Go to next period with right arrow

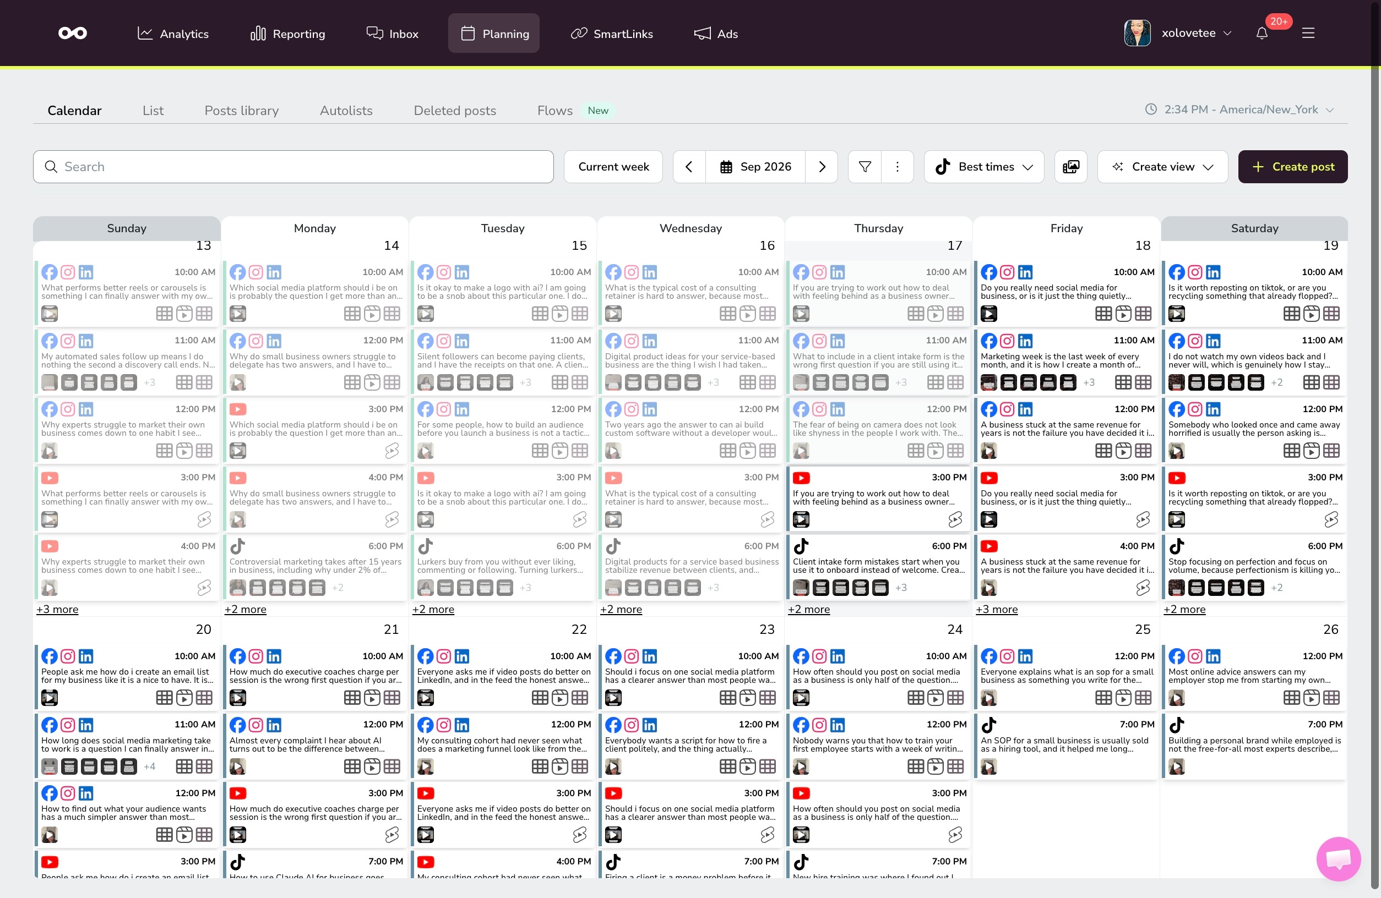[822, 167]
